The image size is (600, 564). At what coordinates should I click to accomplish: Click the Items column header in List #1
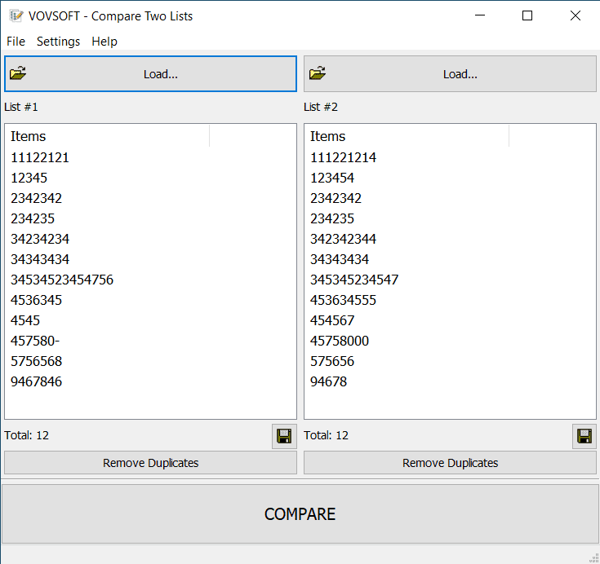pyautogui.click(x=107, y=136)
